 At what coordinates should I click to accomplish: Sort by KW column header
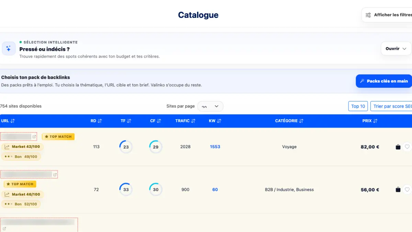(215, 121)
